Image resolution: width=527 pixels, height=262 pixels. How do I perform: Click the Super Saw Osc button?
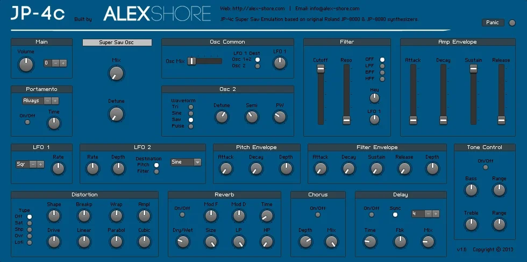(x=117, y=43)
